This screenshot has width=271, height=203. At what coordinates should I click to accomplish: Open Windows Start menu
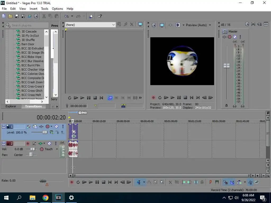(6, 198)
